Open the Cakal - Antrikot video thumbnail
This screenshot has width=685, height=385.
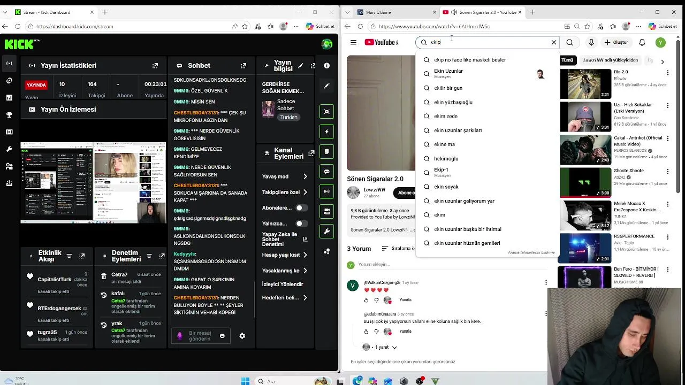point(585,149)
